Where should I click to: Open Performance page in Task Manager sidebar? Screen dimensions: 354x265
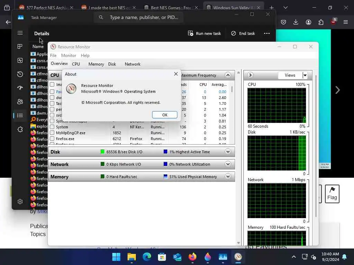(x=20, y=60)
